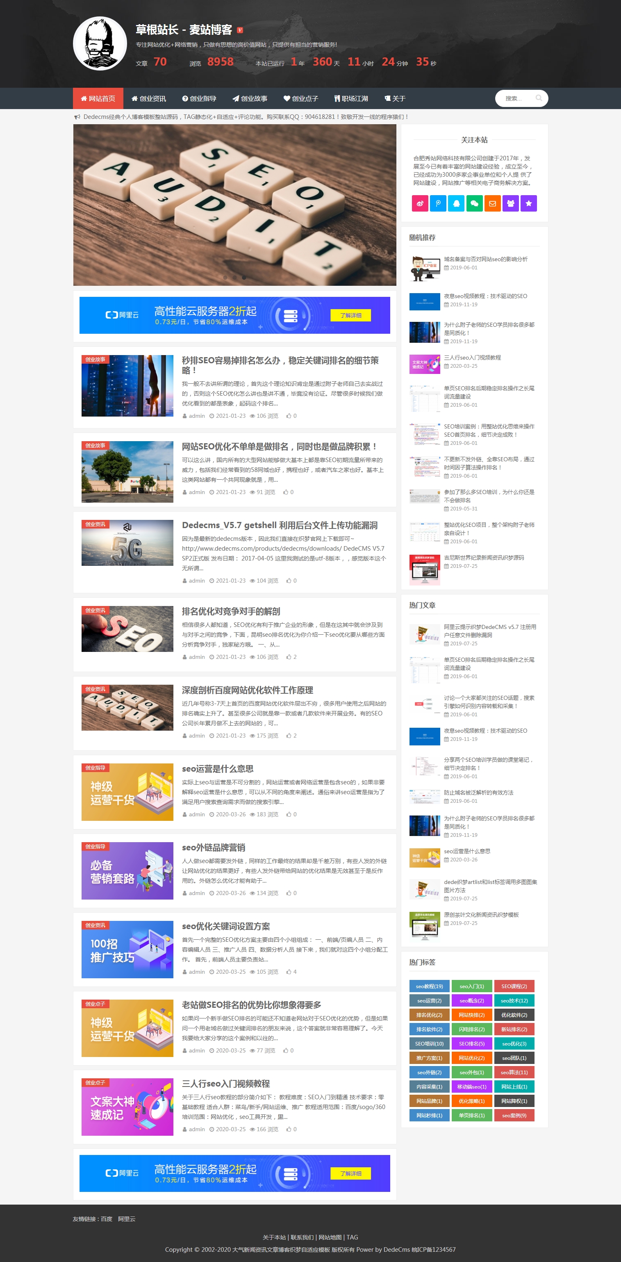621x1262 pixels.
Task: Open article 排名优化对竞争对手的解剖
Action: pos(231,611)
